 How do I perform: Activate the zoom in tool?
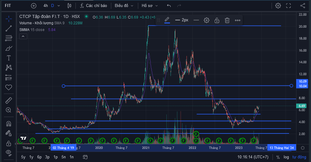tap(8, 110)
